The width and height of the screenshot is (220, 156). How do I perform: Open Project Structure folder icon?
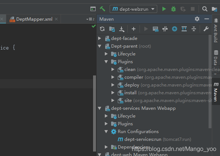[214, 9]
